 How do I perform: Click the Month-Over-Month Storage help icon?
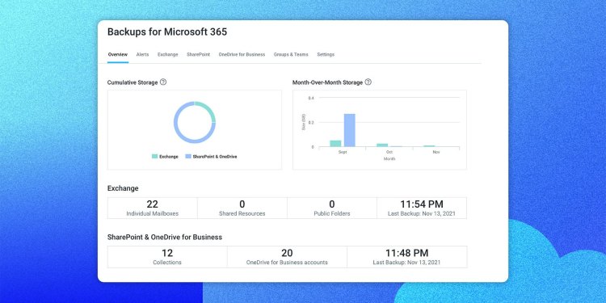(x=368, y=82)
